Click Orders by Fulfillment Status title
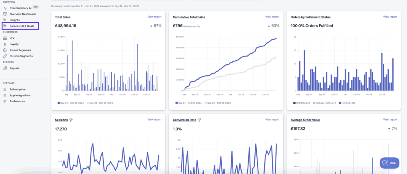The height and width of the screenshot is (174, 407). (311, 17)
